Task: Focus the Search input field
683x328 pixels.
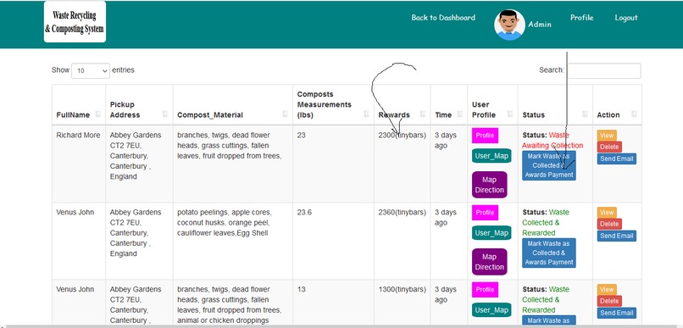Action: 604,70
